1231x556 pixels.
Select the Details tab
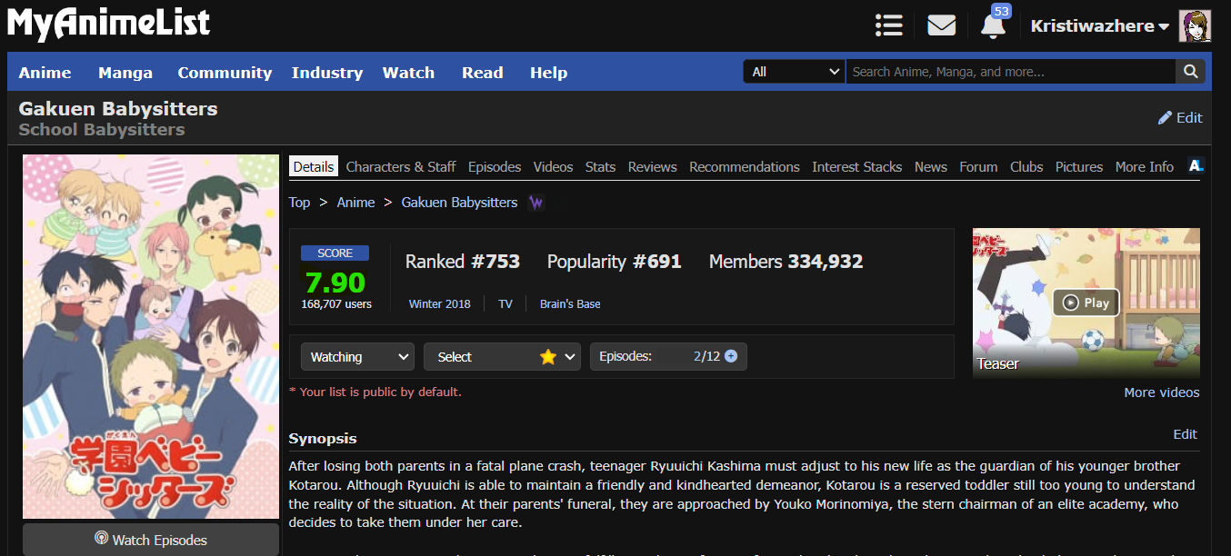pos(314,166)
